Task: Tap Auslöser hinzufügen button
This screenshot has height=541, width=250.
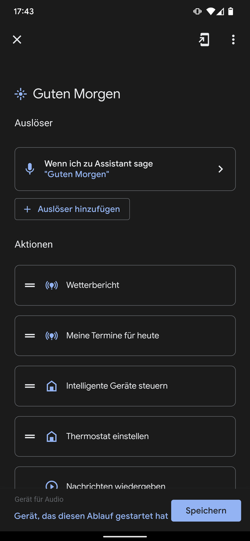Action: tap(72, 209)
